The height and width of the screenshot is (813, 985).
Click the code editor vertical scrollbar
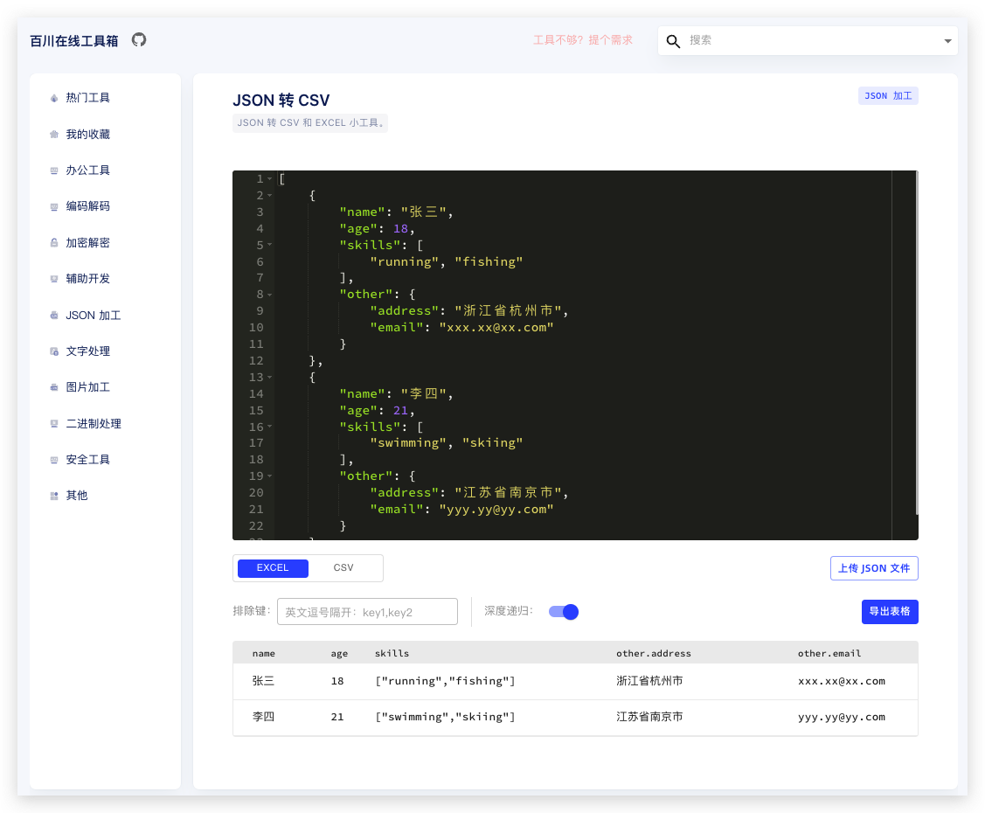916,341
